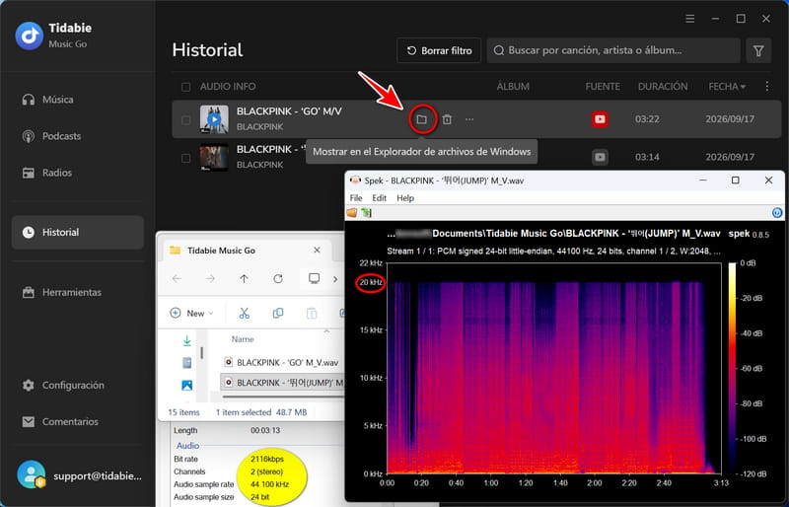Expand the address bar path chevron
The width and height of the screenshot is (789, 507).
tap(335, 279)
